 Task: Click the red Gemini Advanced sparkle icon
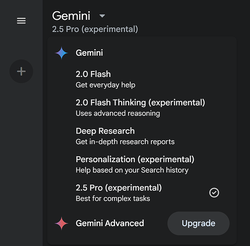click(62, 223)
